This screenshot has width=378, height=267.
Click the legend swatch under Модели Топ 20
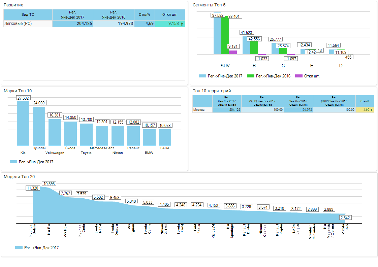[x=19, y=248]
